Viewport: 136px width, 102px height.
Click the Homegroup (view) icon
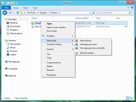[77, 44]
